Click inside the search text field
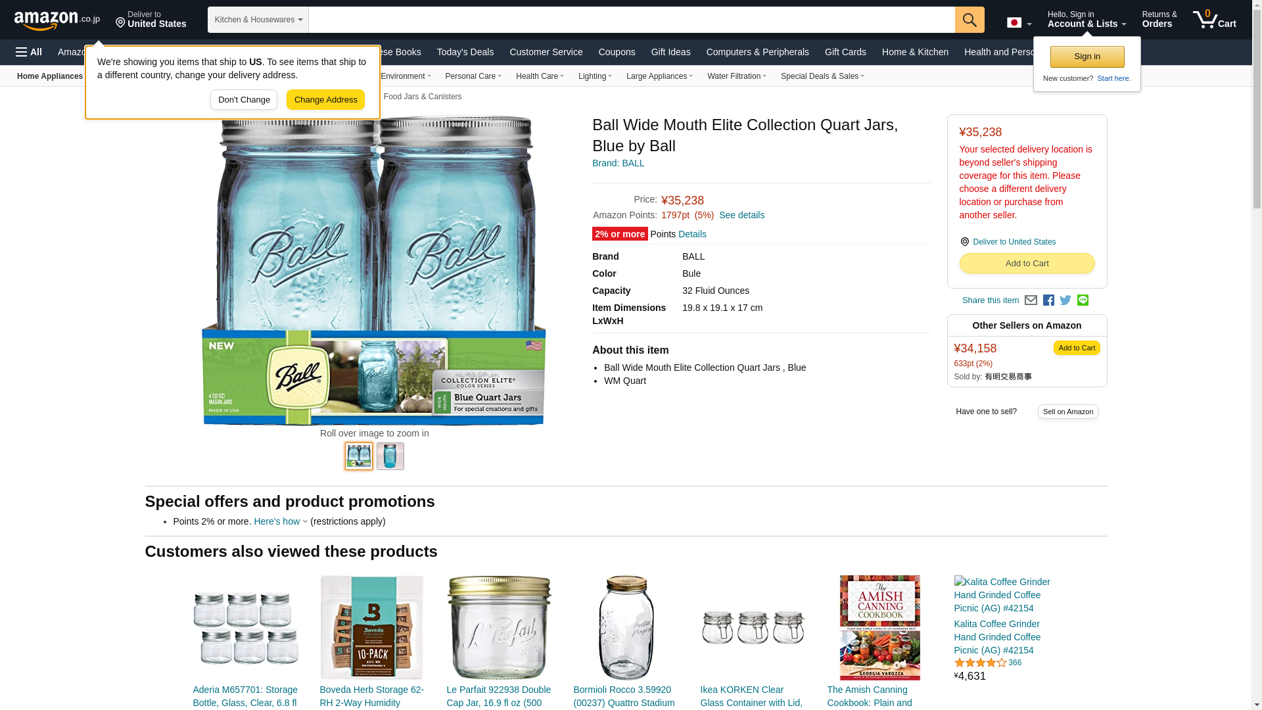The height and width of the screenshot is (710, 1262). point(632,20)
